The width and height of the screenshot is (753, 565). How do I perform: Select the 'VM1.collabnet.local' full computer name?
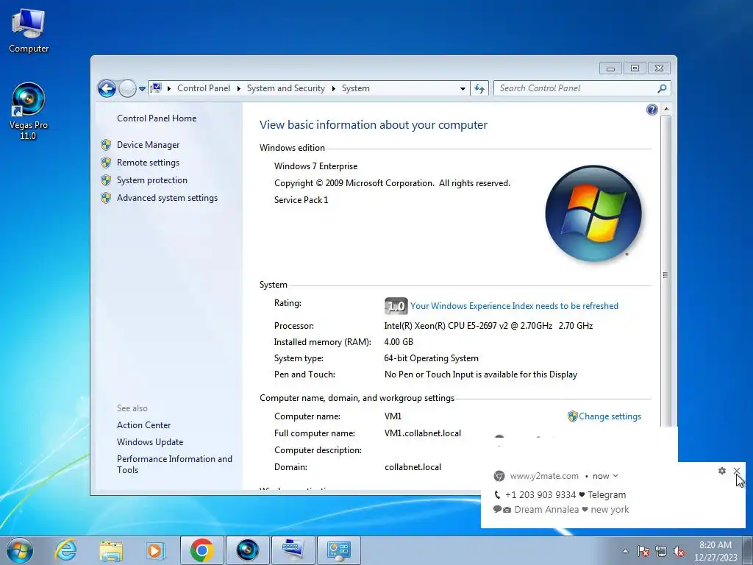tap(423, 433)
